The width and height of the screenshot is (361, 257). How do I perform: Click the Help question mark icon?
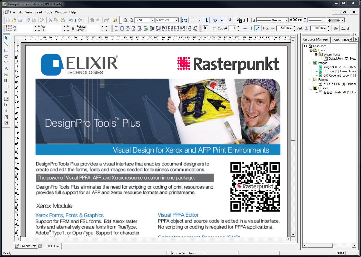[115, 20]
